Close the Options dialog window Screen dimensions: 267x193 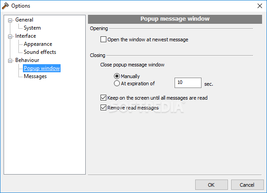[x=260, y=6]
